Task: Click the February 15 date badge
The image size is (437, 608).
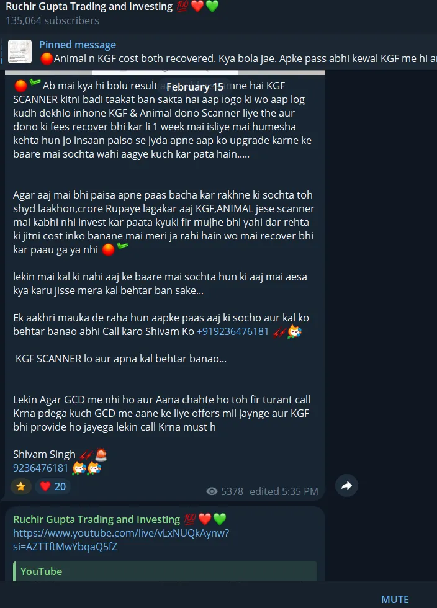Action: (x=195, y=87)
